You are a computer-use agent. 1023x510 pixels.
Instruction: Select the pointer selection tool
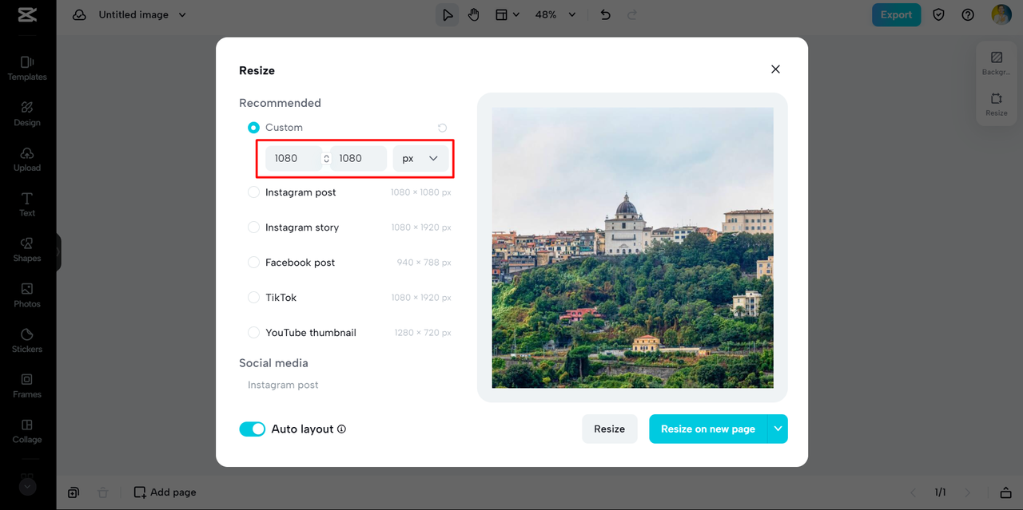[448, 14]
